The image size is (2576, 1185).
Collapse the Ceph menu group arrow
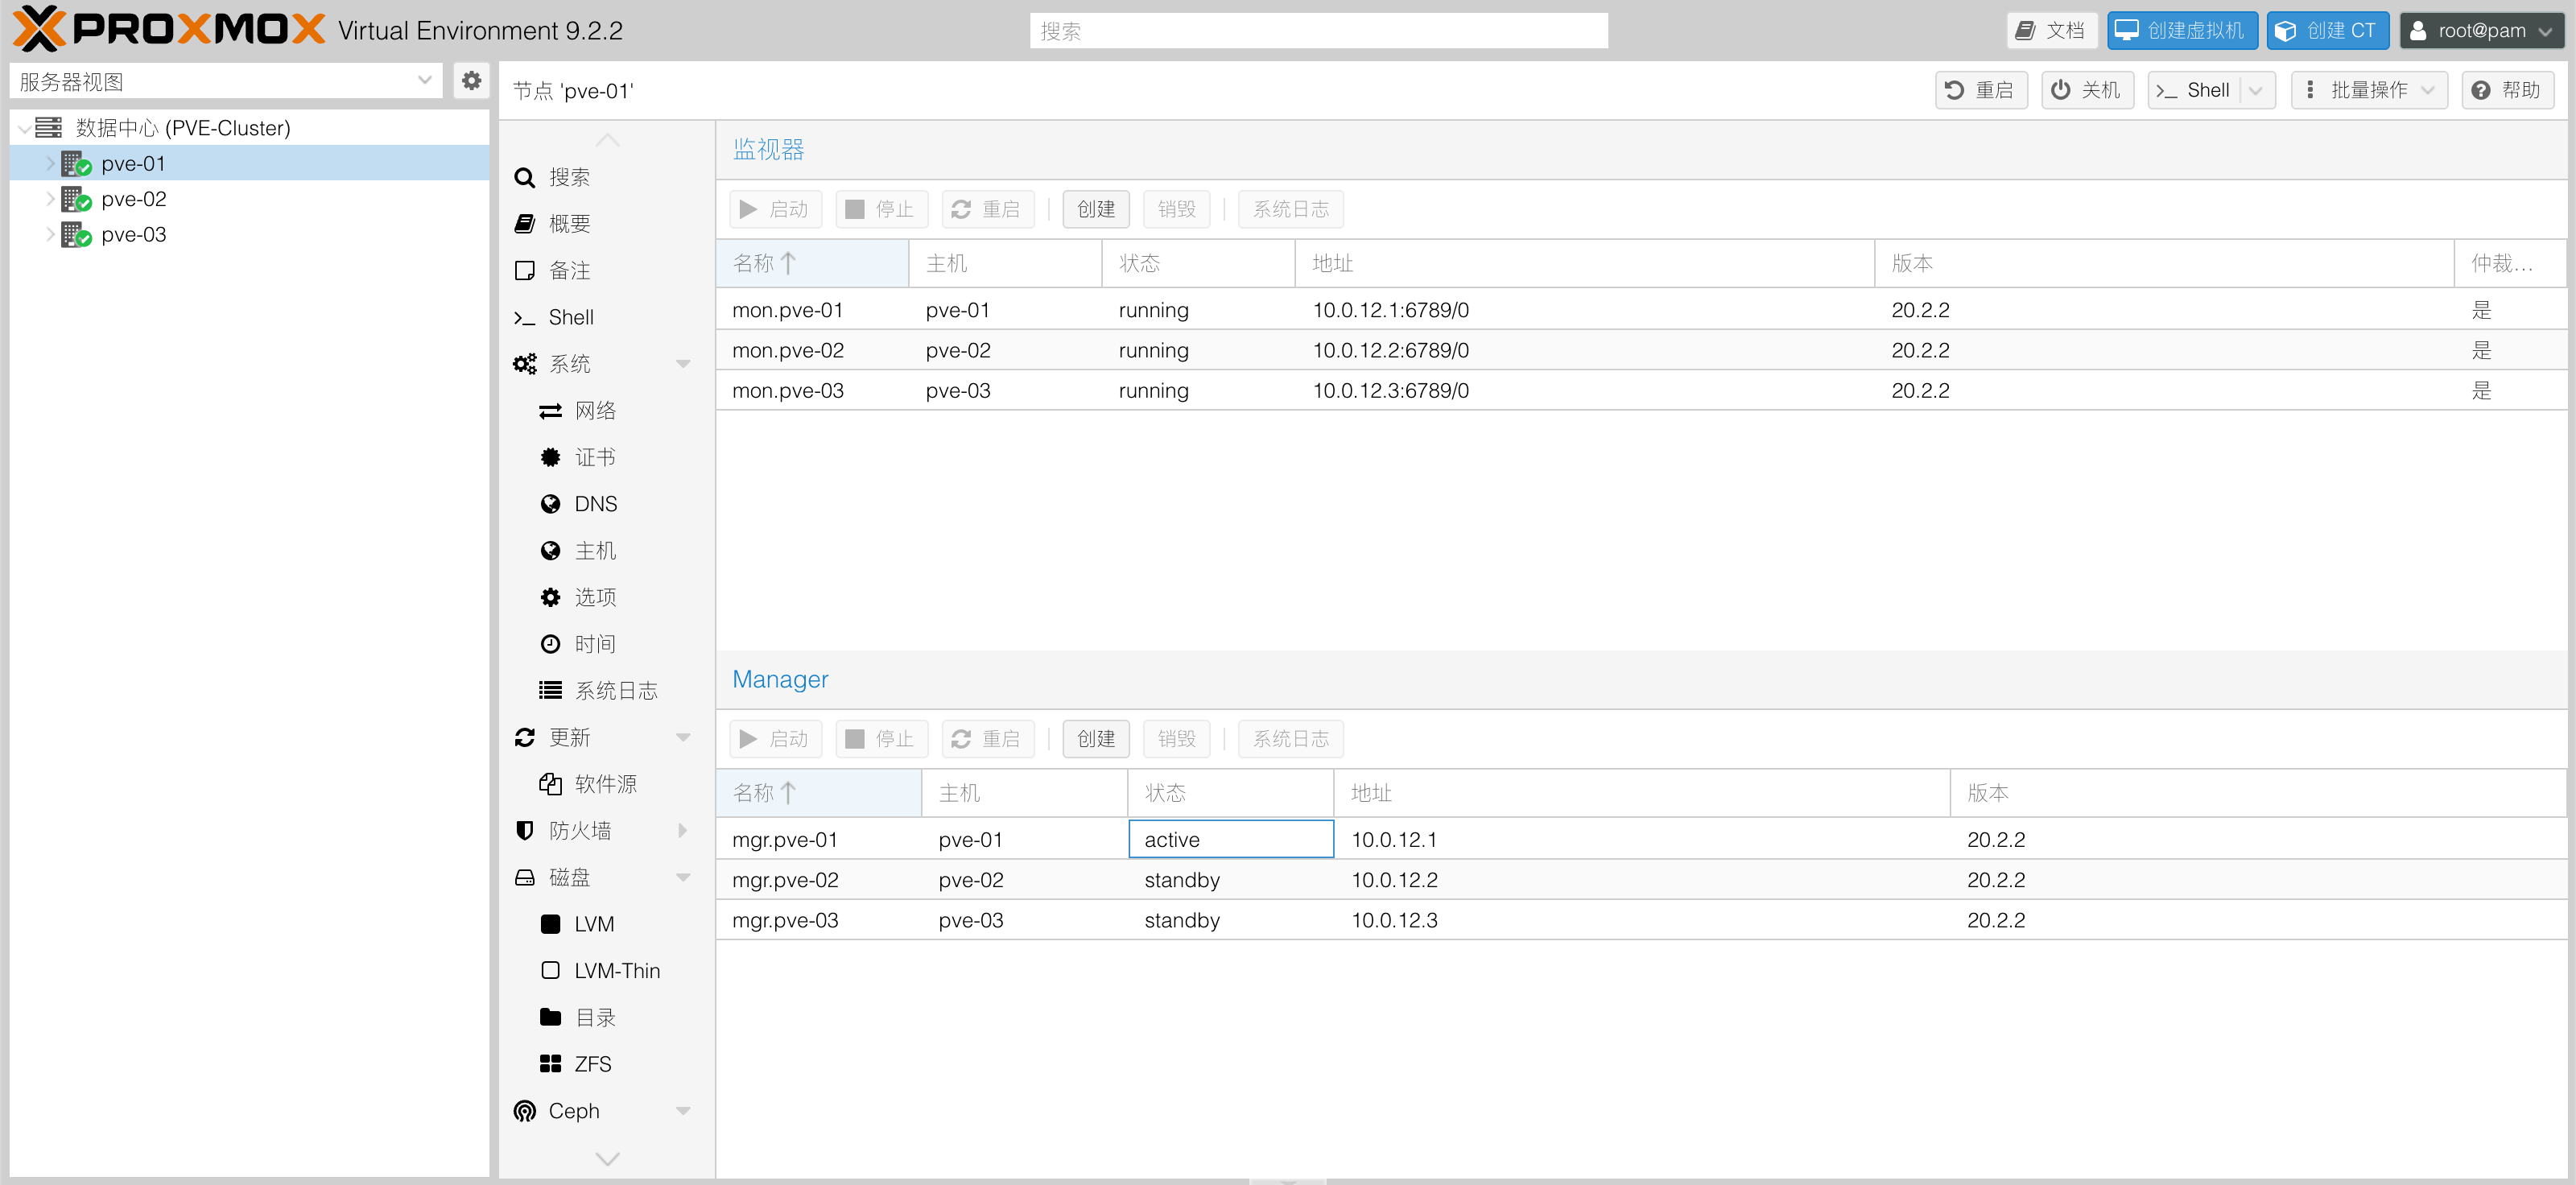tap(684, 1110)
